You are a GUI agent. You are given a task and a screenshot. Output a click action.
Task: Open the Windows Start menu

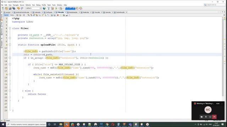(3, 125)
